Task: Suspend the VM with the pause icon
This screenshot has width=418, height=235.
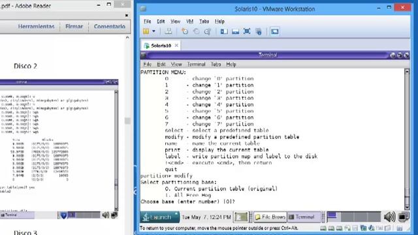Action: (146, 31)
